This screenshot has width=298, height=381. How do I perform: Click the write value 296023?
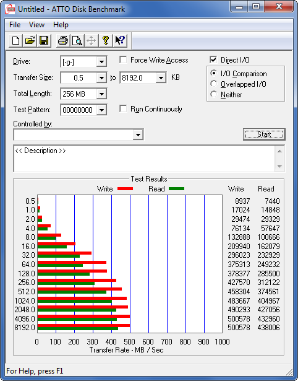pos(239,255)
